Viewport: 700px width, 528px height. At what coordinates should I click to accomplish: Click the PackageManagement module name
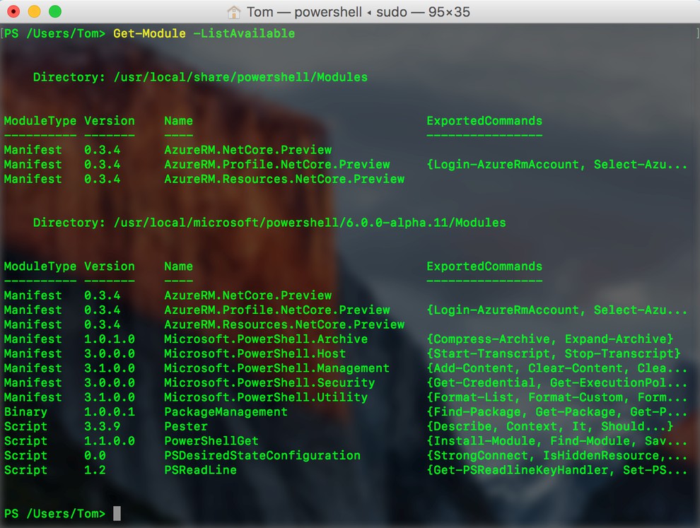coord(226,411)
